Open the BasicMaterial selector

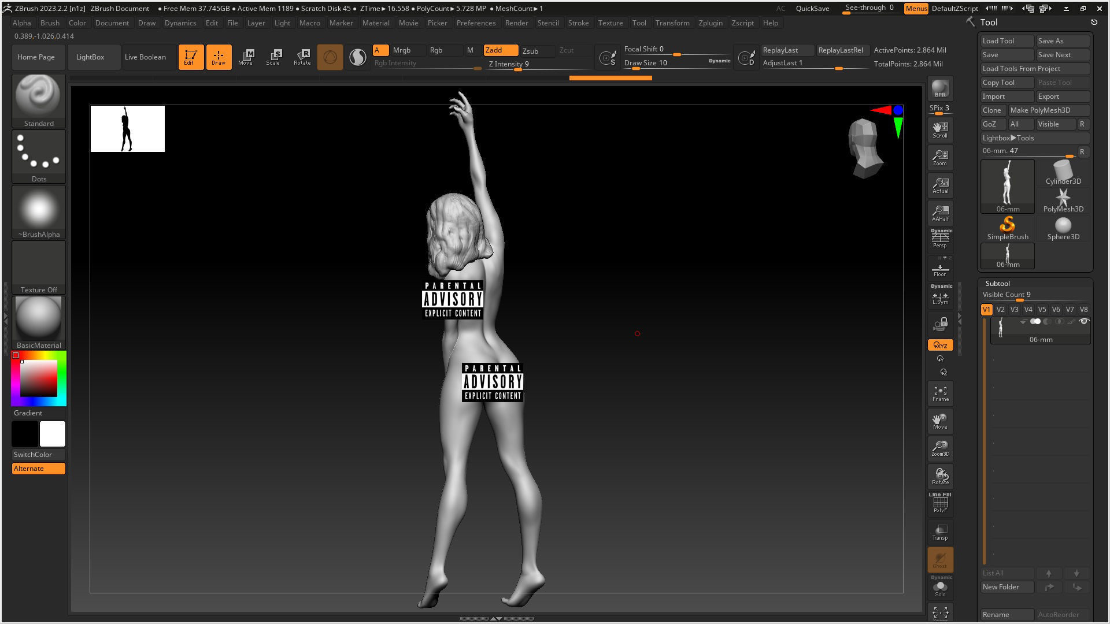point(39,322)
